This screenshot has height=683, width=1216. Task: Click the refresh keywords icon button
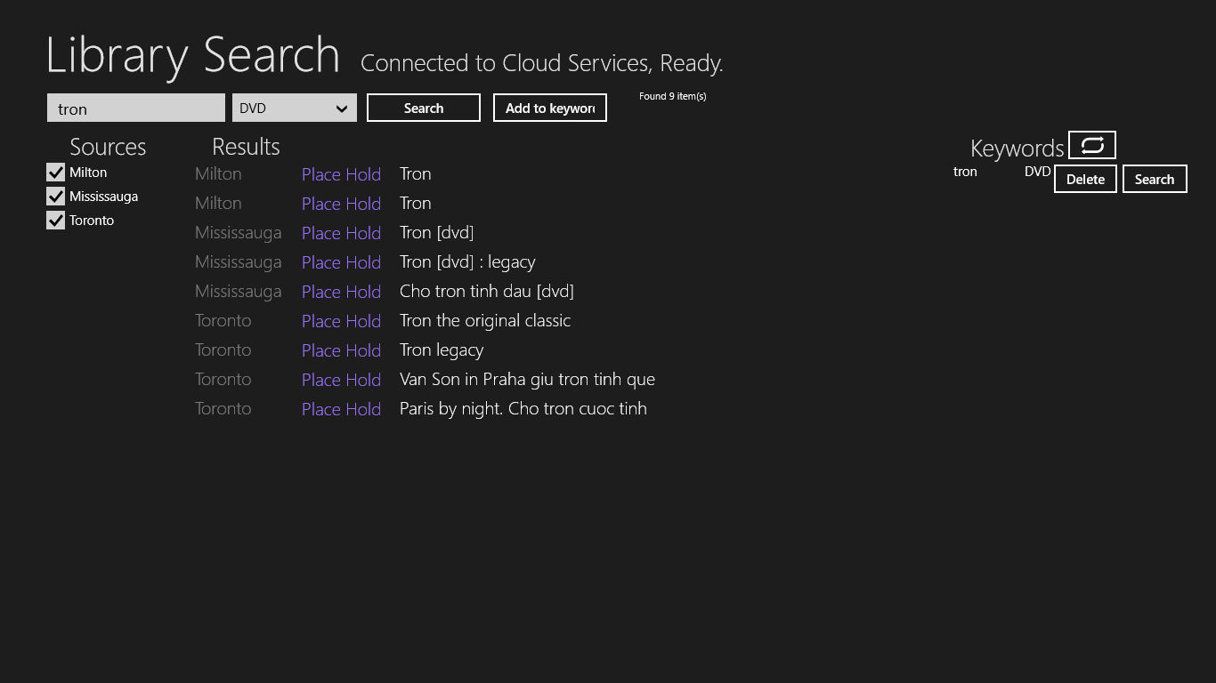pos(1091,145)
